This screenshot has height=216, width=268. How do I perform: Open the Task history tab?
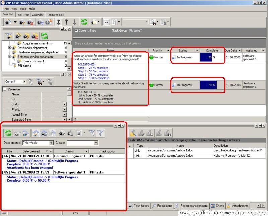pyautogui.click(x=139, y=206)
